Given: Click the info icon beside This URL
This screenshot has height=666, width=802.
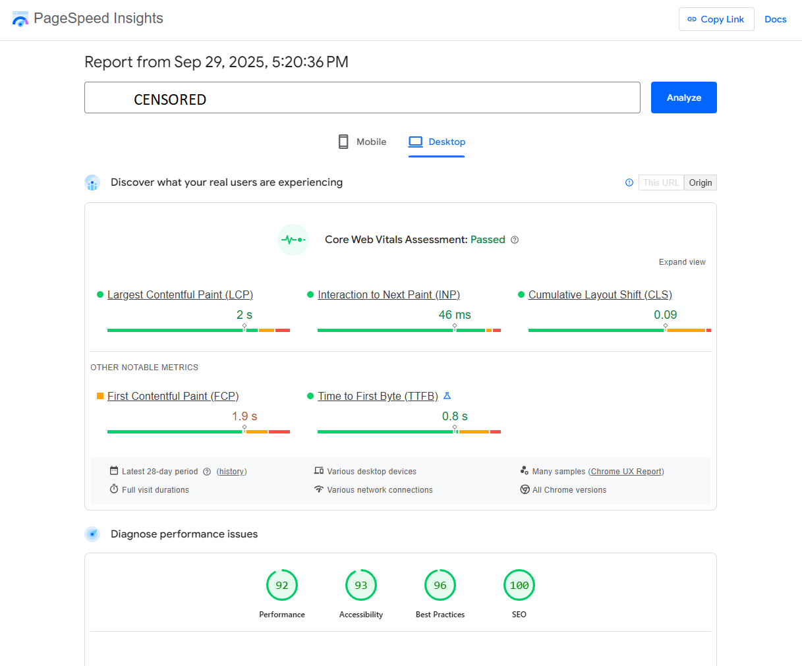Looking at the screenshot, I should pos(629,182).
